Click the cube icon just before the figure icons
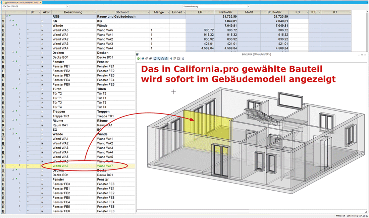This screenshot has width=369, height=218. tap(150, 59)
